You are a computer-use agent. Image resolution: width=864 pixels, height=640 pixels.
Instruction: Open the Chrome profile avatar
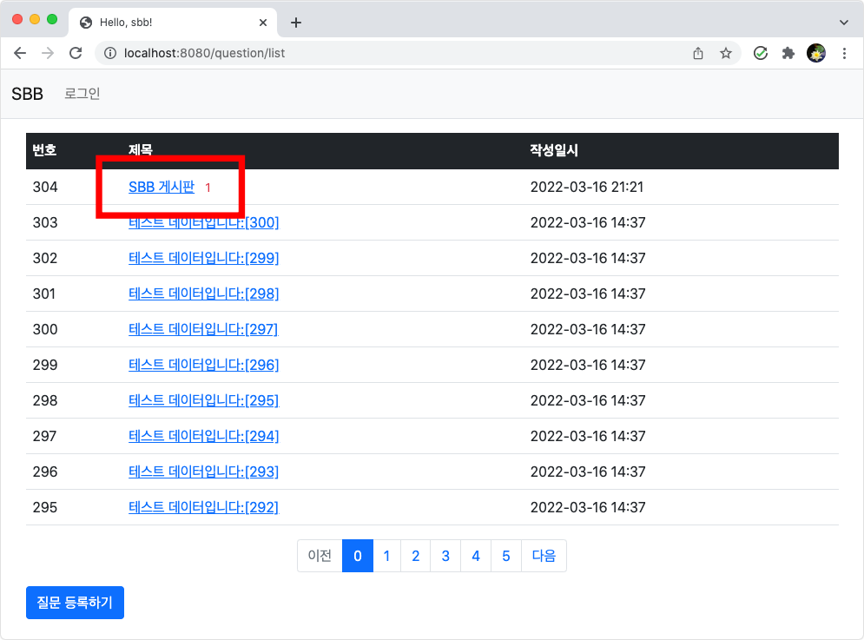pyautogui.click(x=816, y=53)
